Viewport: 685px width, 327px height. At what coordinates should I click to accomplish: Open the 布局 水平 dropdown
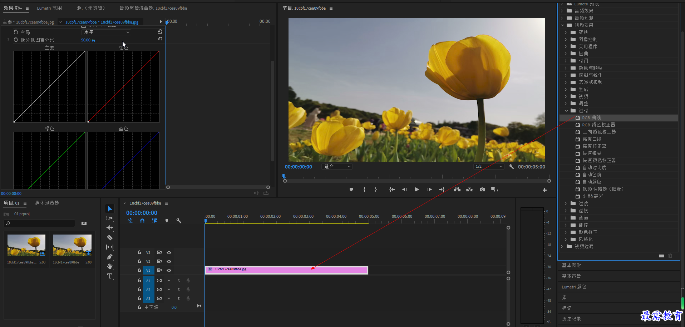pos(106,32)
